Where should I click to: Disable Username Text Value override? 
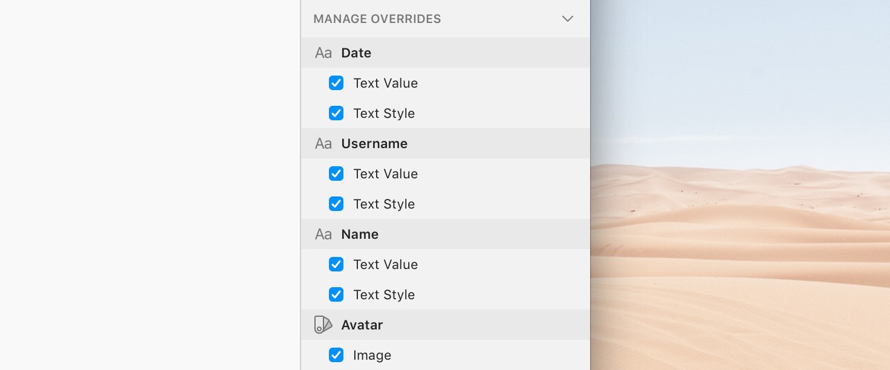336,174
